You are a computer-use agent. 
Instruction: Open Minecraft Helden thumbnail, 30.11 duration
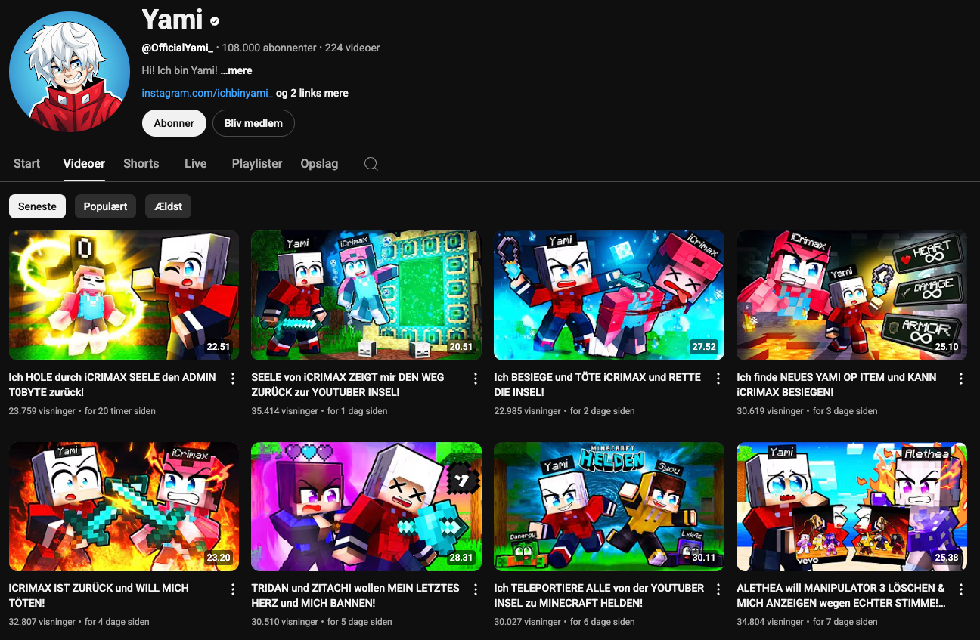point(609,506)
